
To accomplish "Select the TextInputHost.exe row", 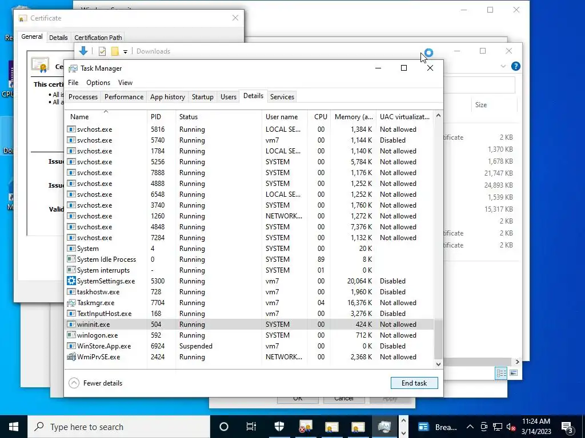I will pos(249,314).
